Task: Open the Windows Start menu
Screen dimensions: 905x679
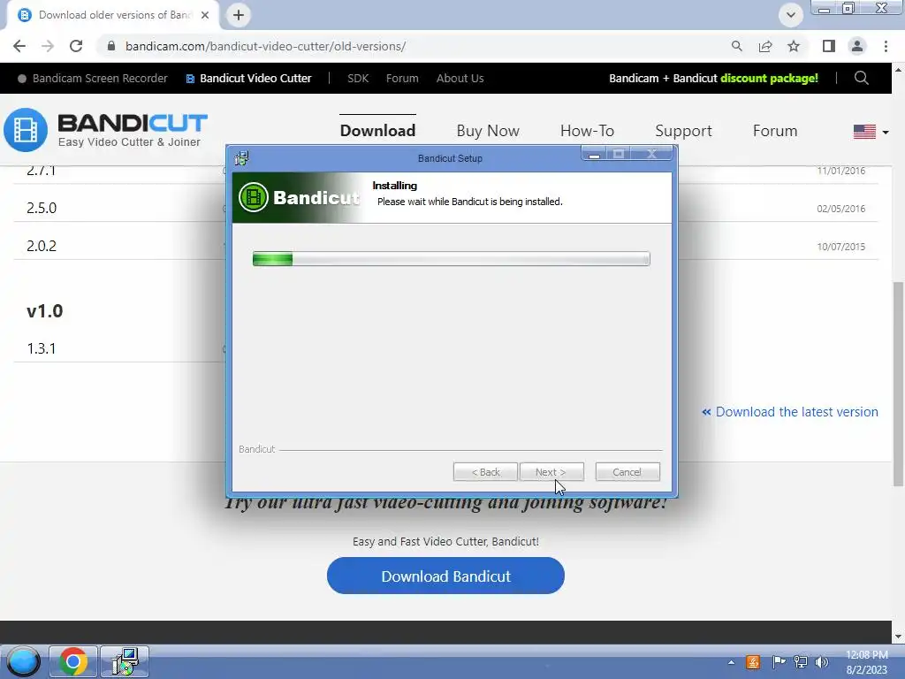Action: pos(23,661)
